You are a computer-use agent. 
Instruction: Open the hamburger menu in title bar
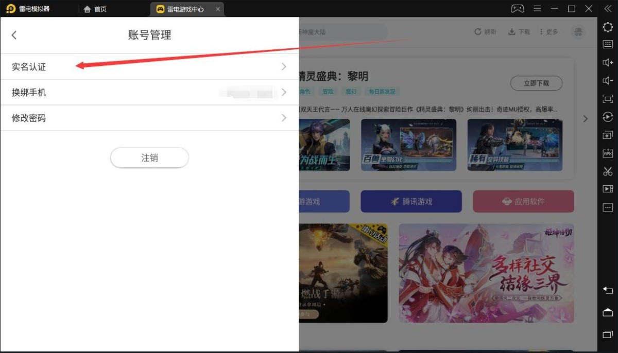tap(537, 9)
